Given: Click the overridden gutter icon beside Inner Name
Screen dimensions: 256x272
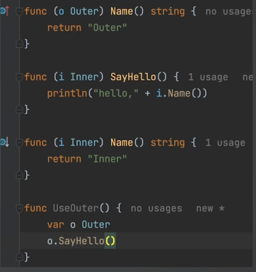Looking at the screenshot, I should point(4,142).
